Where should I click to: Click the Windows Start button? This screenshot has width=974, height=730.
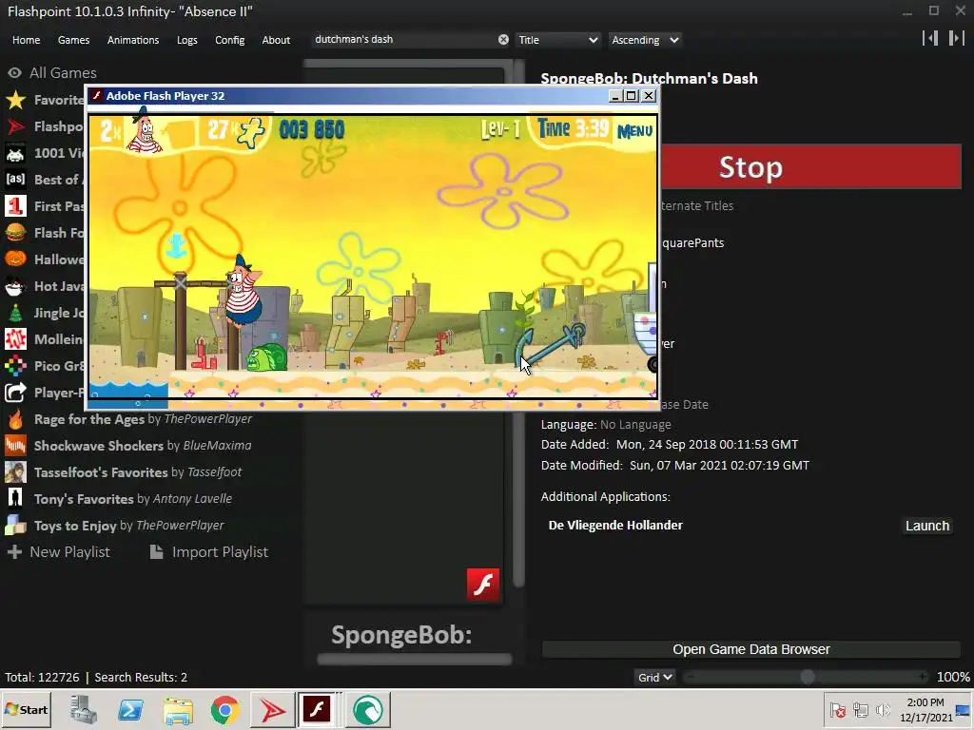[x=26, y=709]
